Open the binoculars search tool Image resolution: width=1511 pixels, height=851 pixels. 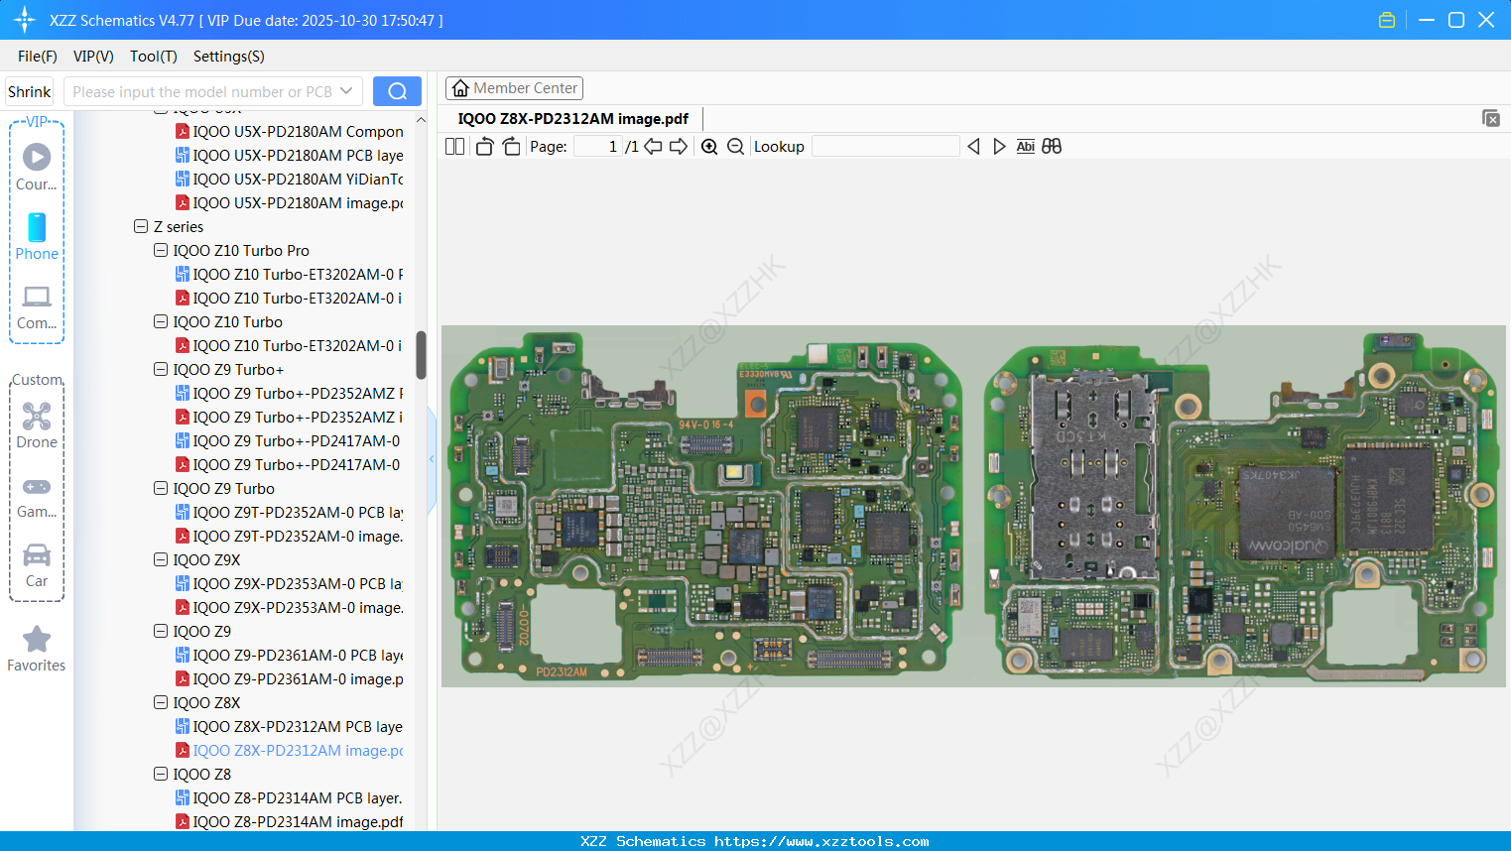pos(1052,146)
